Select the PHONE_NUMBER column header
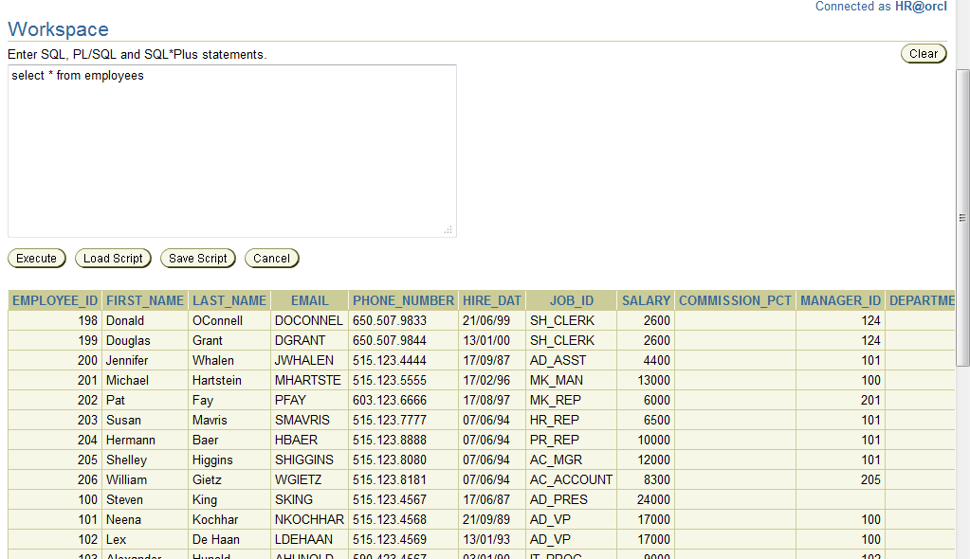The image size is (970, 559). click(x=403, y=300)
